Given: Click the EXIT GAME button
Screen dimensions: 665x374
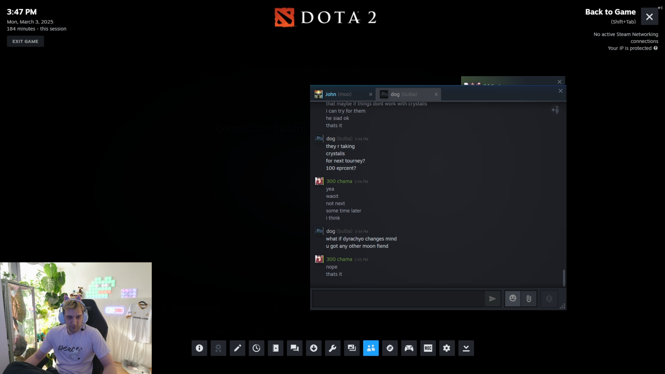Looking at the screenshot, I should coord(25,41).
